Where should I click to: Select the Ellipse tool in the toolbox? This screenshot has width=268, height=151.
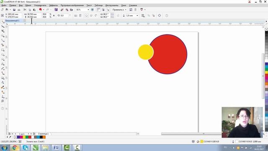(x=3, y=55)
